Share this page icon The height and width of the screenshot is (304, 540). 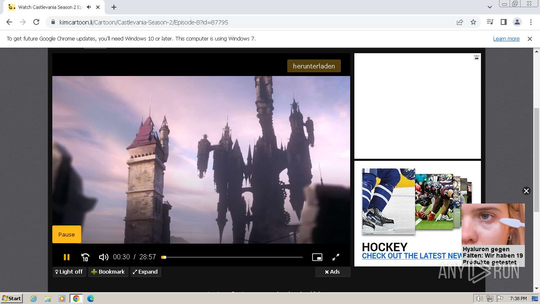(460, 22)
